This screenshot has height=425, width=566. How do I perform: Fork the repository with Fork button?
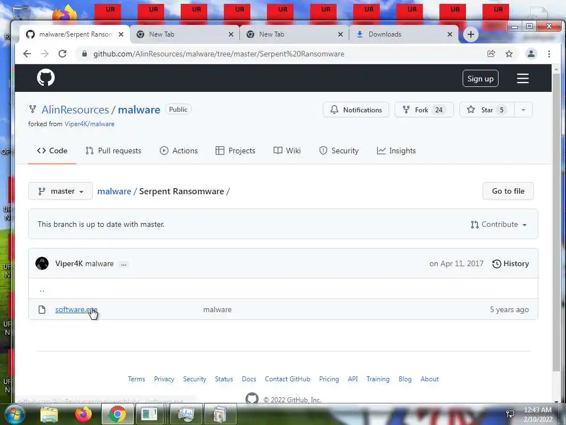424,110
